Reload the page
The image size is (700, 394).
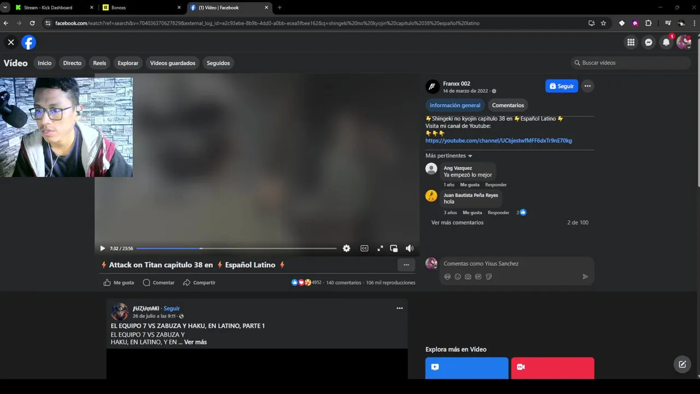coord(32,23)
